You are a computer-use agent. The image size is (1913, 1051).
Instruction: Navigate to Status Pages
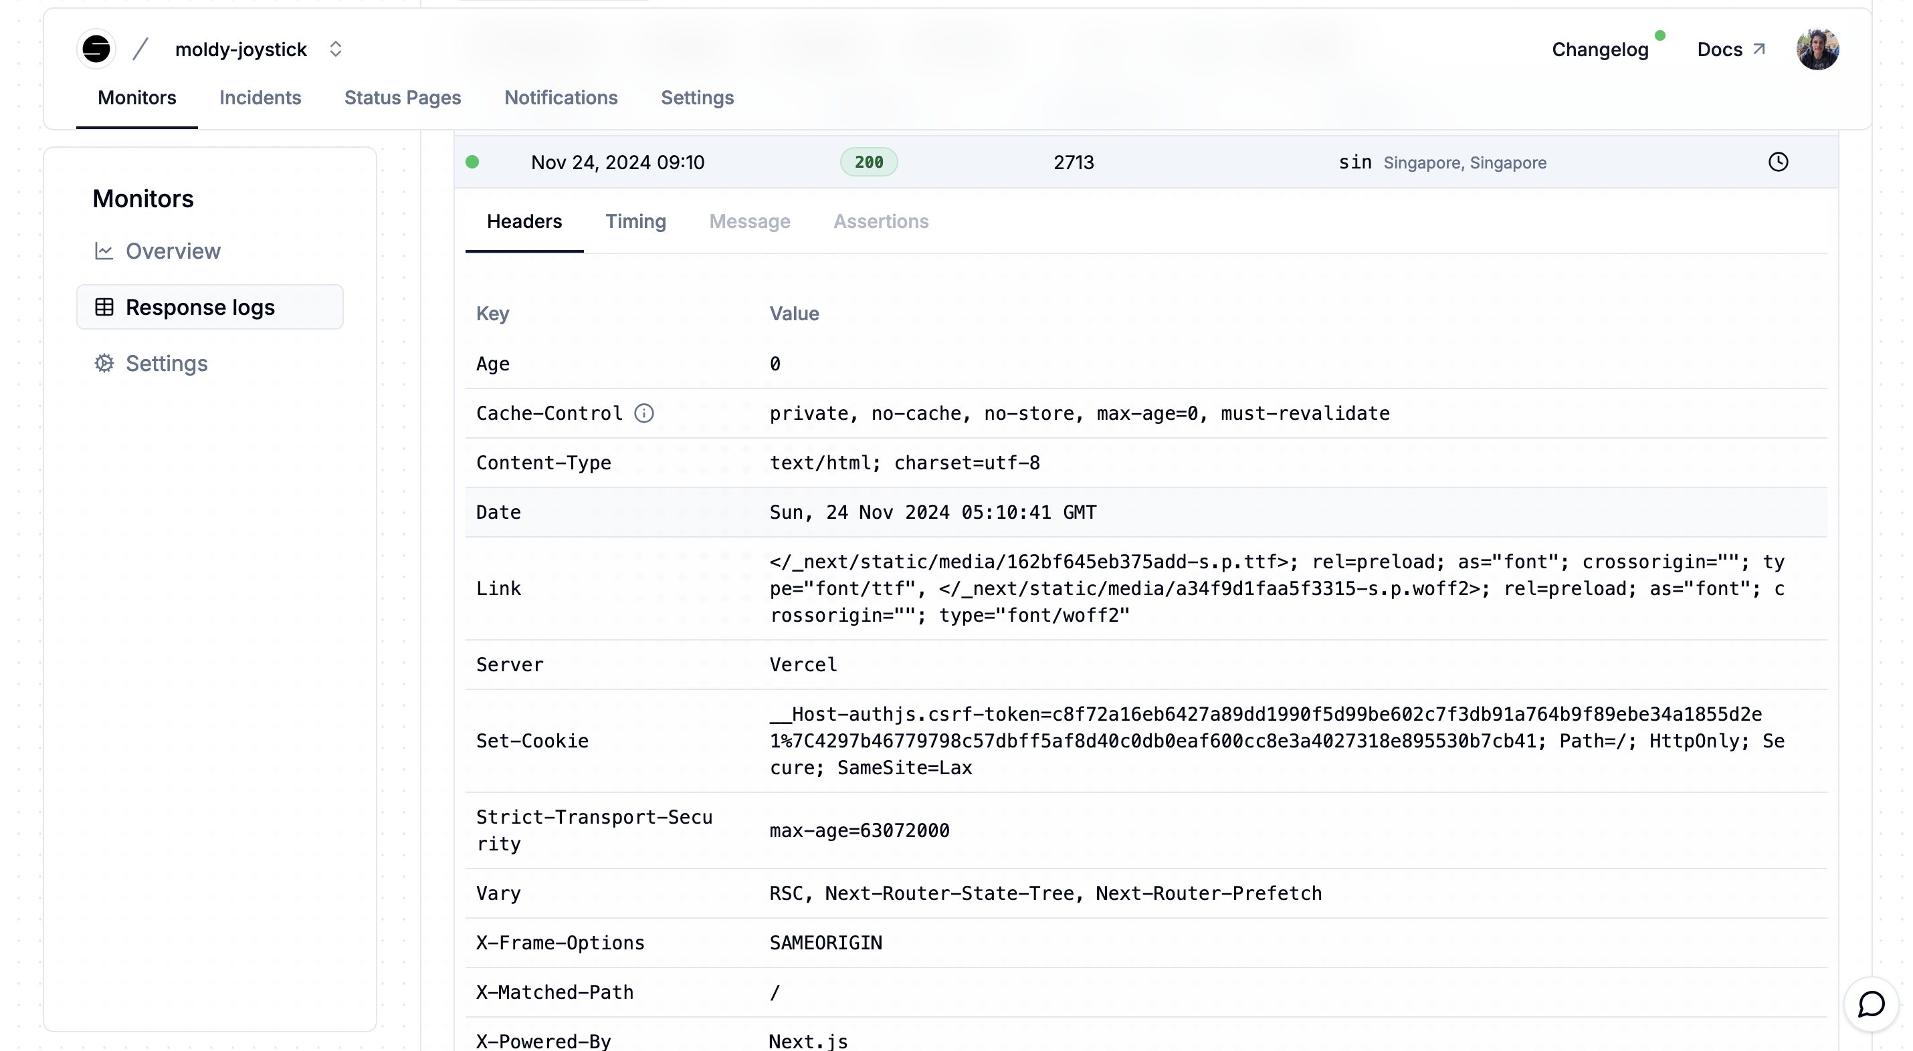click(x=403, y=97)
